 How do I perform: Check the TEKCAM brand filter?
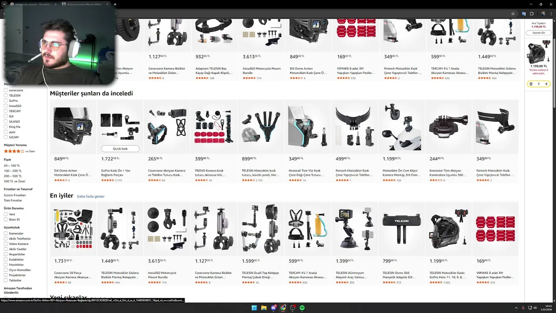pyautogui.click(x=6, y=111)
